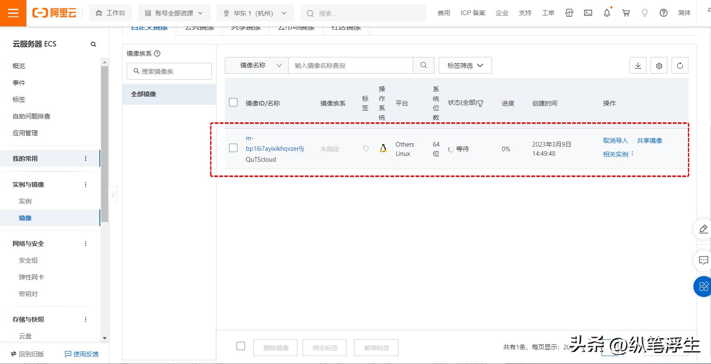This screenshot has width=711, height=364.
Task: Click the APP icon in the top bar
Action: click(569, 13)
